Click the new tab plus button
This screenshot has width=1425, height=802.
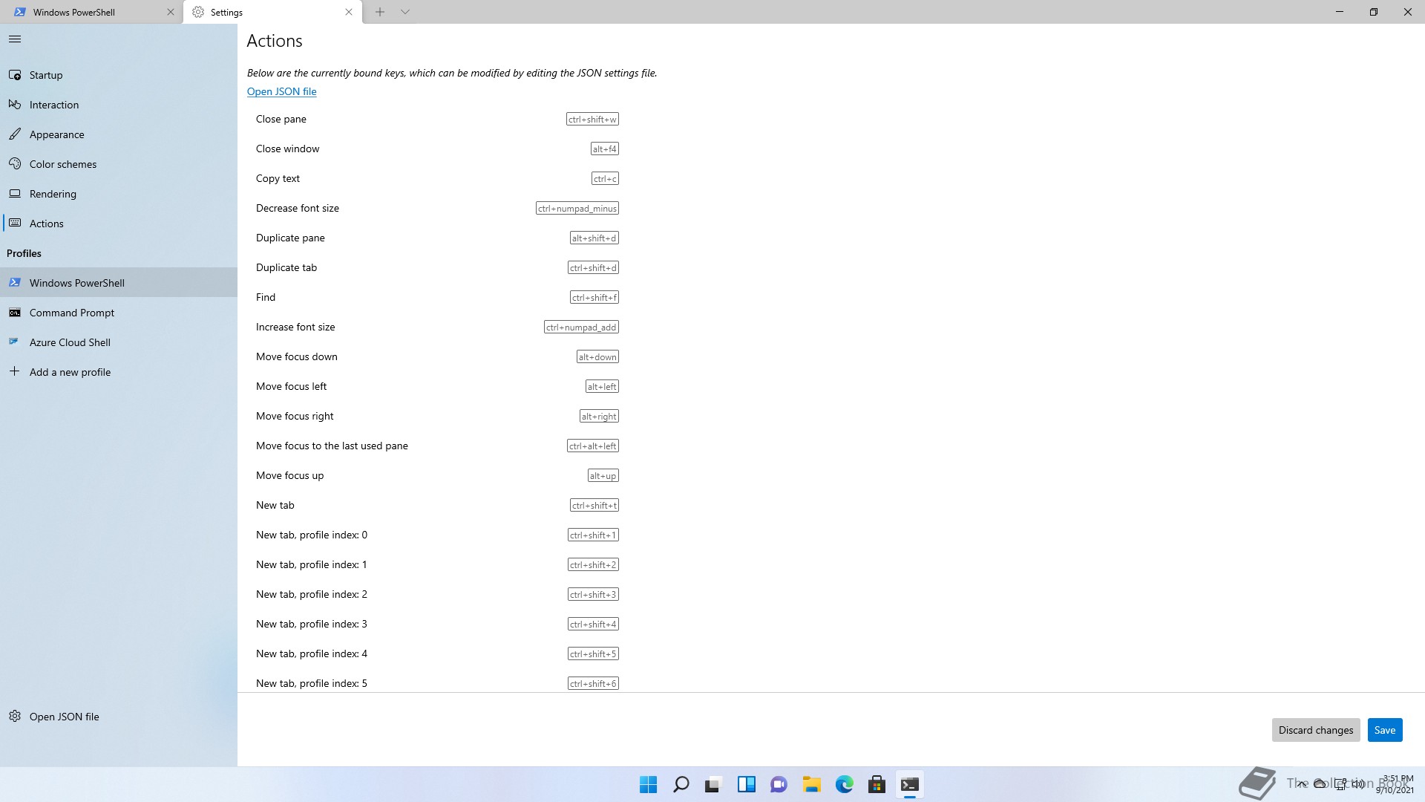(x=380, y=12)
